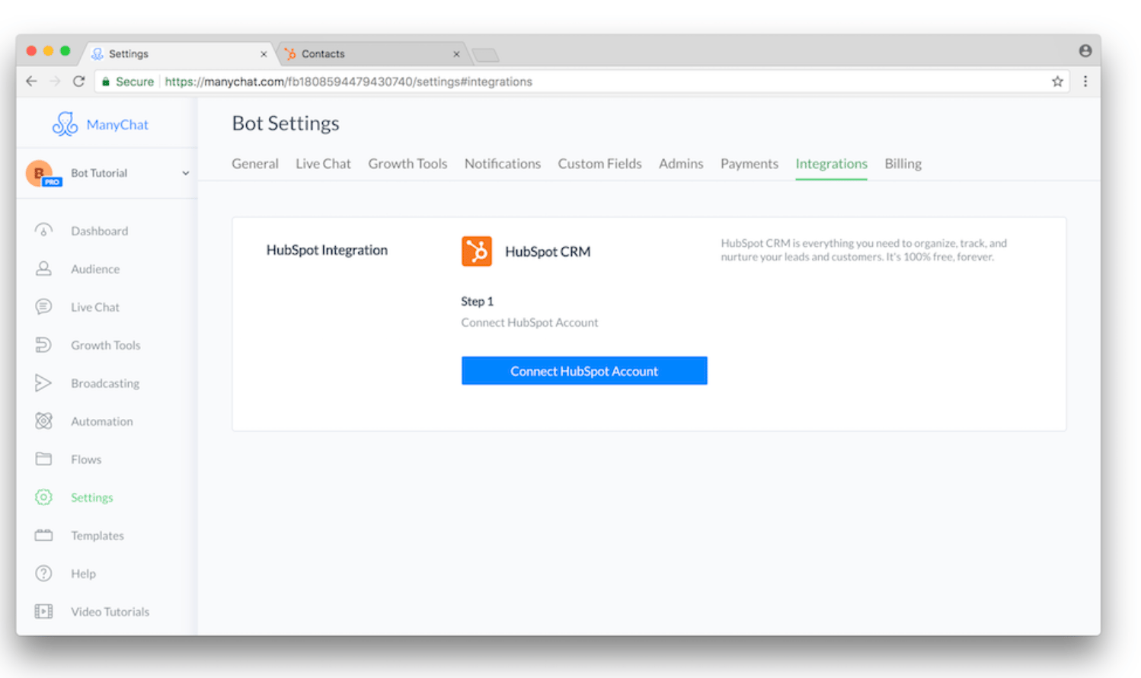Click the Connect HubSpot Account step description text

(x=529, y=323)
